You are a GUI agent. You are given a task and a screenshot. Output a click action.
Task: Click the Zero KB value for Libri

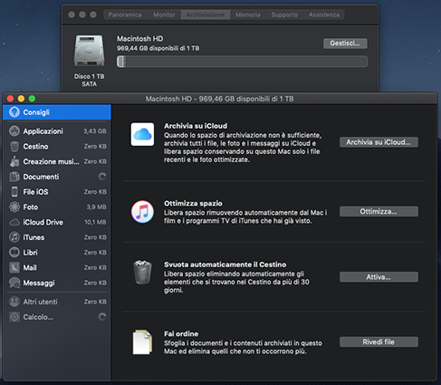pyautogui.click(x=95, y=253)
